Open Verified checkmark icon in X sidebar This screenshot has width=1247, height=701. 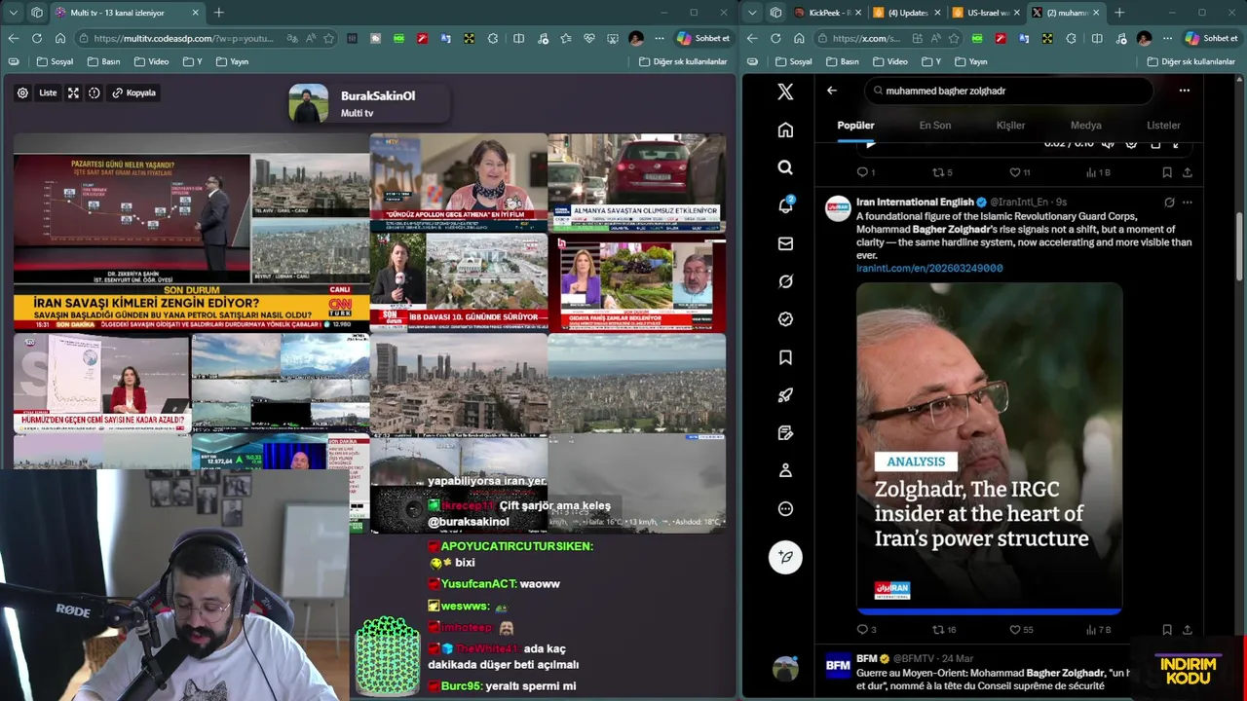(785, 319)
